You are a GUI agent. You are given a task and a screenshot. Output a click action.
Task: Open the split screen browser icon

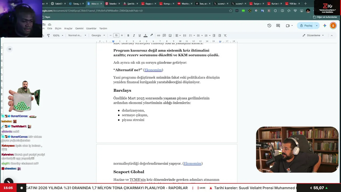coord(282,11)
